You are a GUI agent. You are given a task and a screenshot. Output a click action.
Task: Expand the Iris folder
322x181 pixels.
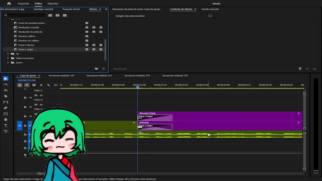click(8, 54)
